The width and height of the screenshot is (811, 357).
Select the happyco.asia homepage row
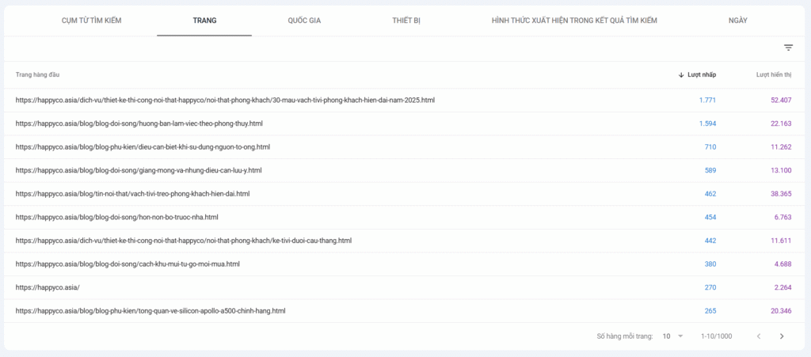point(48,287)
